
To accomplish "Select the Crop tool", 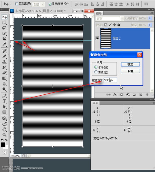I will click(x=5, y=39).
